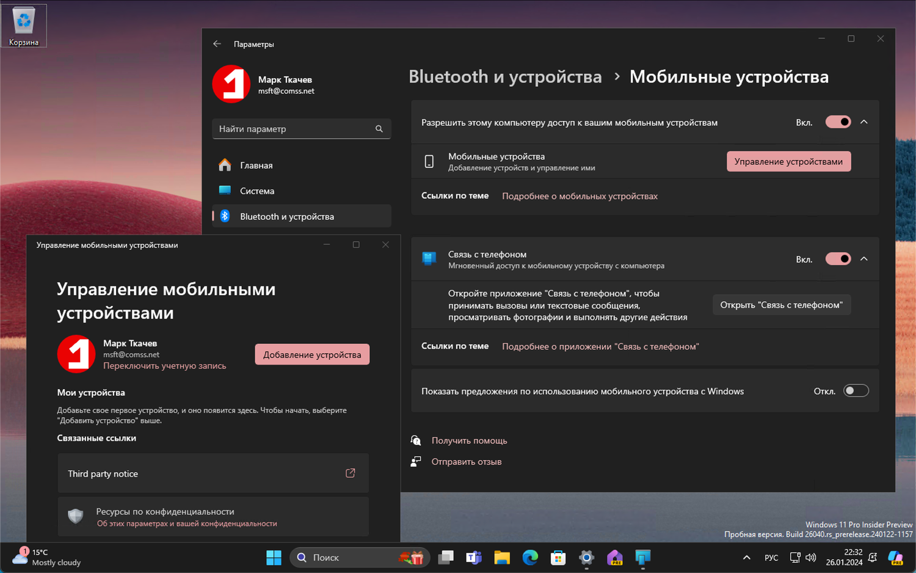Open Task View from the taskbar
Screen dimensions: 916x573
click(x=446, y=557)
